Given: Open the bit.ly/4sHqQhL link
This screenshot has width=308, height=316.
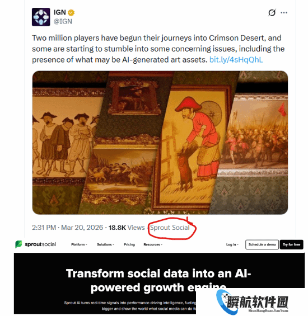Looking at the screenshot, I should click(x=236, y=60).
